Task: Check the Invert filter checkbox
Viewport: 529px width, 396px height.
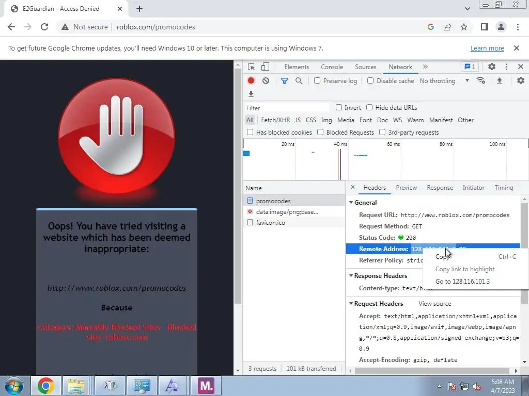Action: pyautogui.click(x=339, y=107)
